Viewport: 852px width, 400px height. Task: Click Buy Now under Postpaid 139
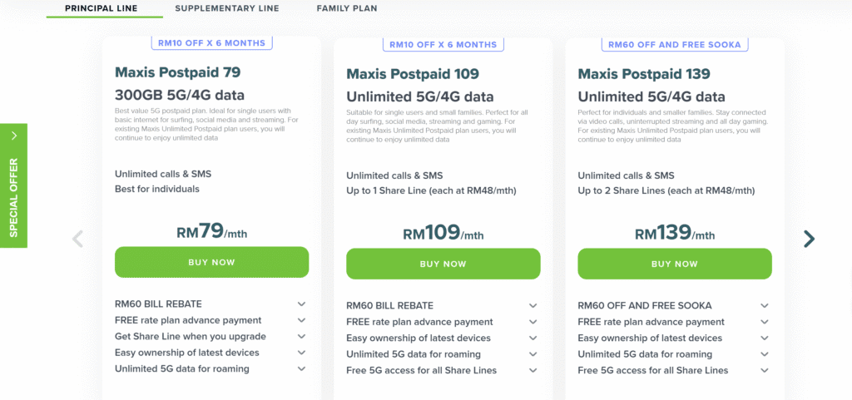click(675, 264)
